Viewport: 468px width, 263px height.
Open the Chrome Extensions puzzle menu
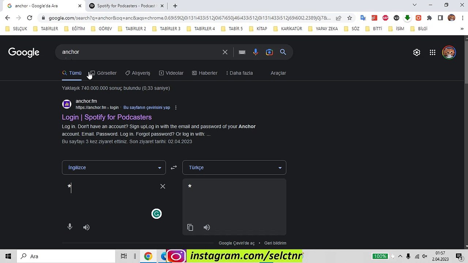click(x=430, y=18)
